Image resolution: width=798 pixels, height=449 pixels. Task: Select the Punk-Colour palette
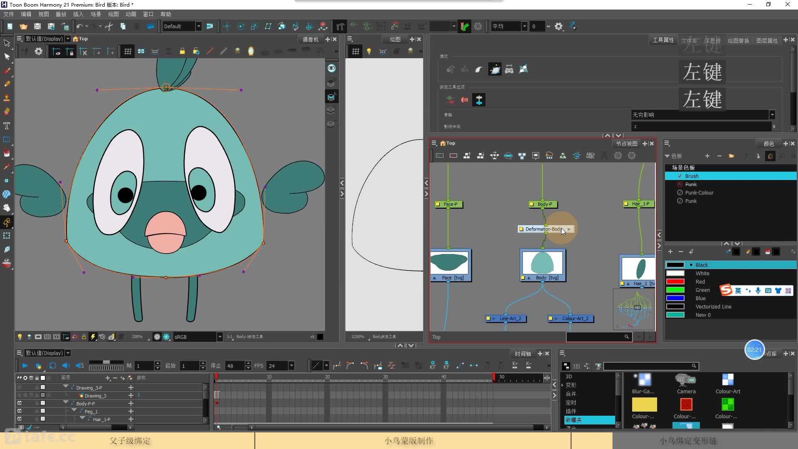[x=699, y=193]
